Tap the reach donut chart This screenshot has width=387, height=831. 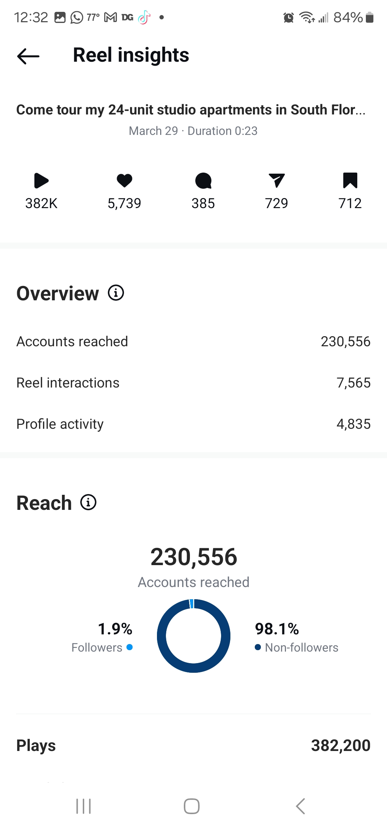point(193,636)
